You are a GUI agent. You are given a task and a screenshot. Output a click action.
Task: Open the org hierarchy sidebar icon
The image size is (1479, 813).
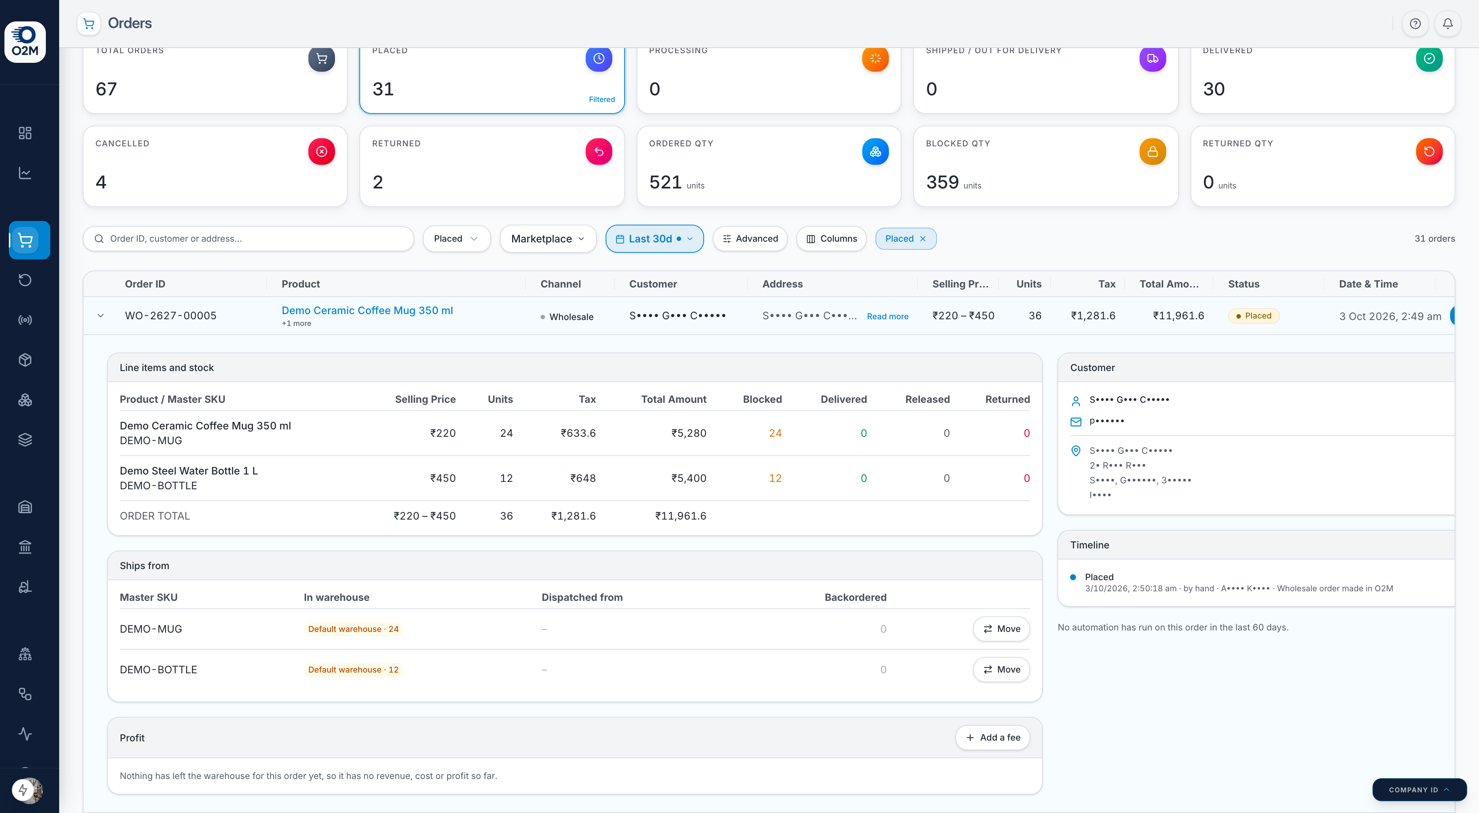[x=25, y=654]
